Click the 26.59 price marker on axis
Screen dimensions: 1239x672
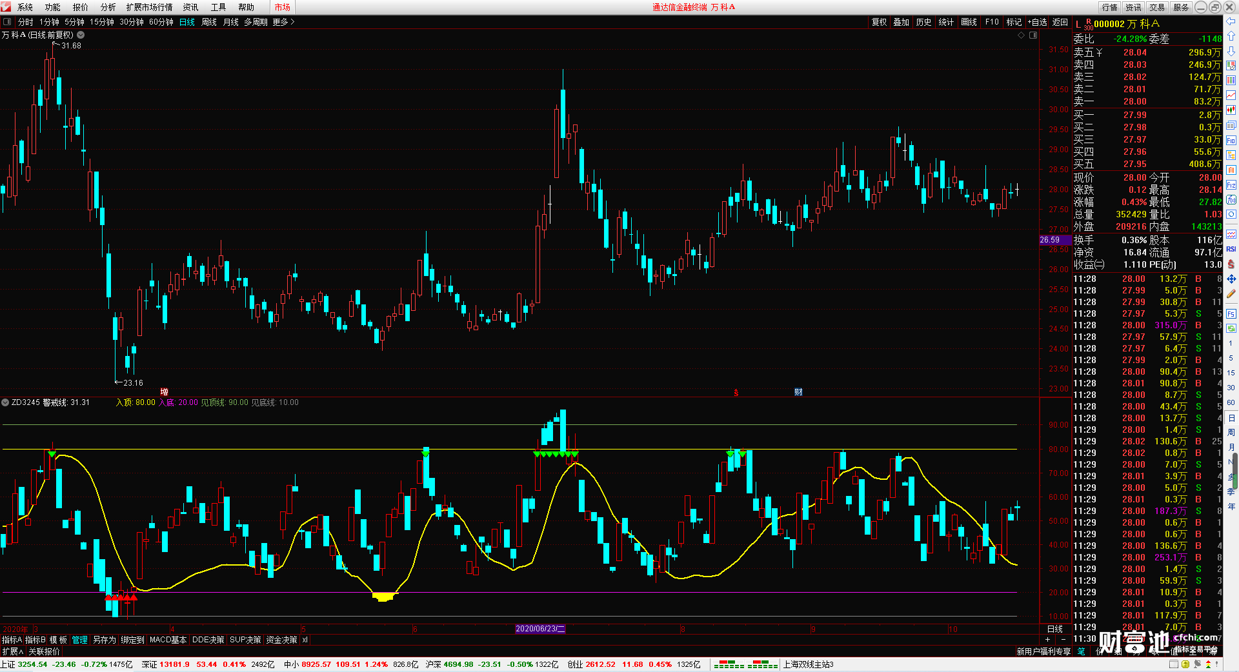click(1056, 240)
